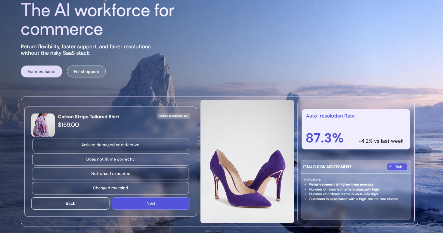Click the Fraud Risk Assessment heading
443x233 pixels.
pyautogui.click(x=327, y=167)
